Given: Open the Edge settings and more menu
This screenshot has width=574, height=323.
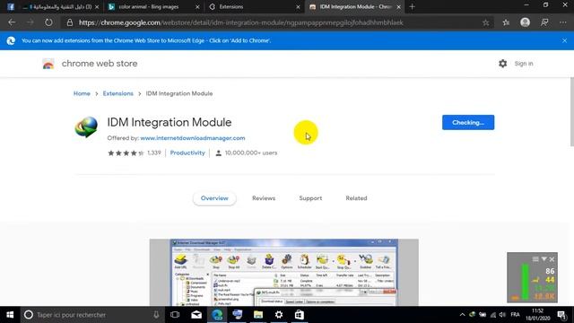Looking at the screenshot, I should click(563, 22).
